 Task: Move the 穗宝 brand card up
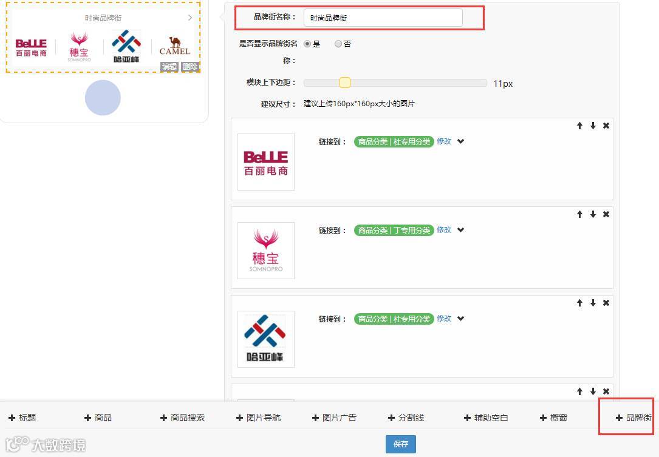pos(579,214)
